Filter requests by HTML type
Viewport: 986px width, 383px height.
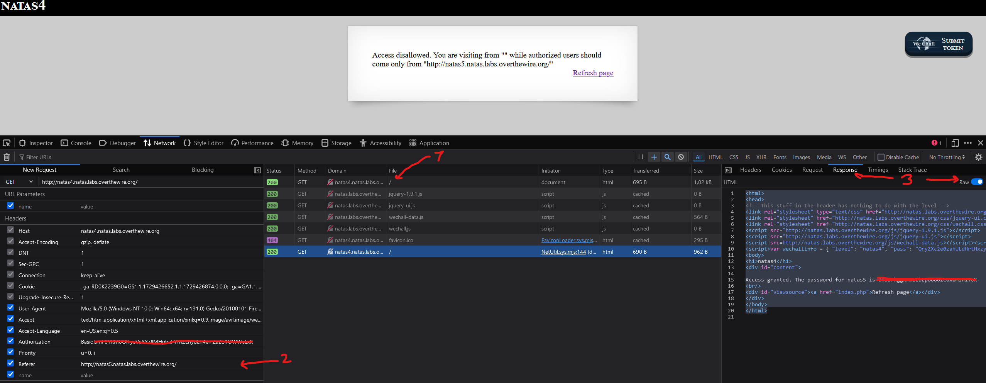(x=715, y=157)
